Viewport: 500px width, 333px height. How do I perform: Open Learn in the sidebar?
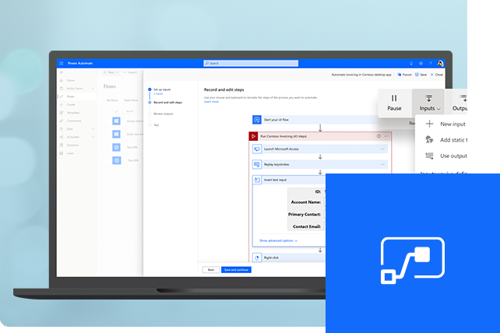click(70, 153)
